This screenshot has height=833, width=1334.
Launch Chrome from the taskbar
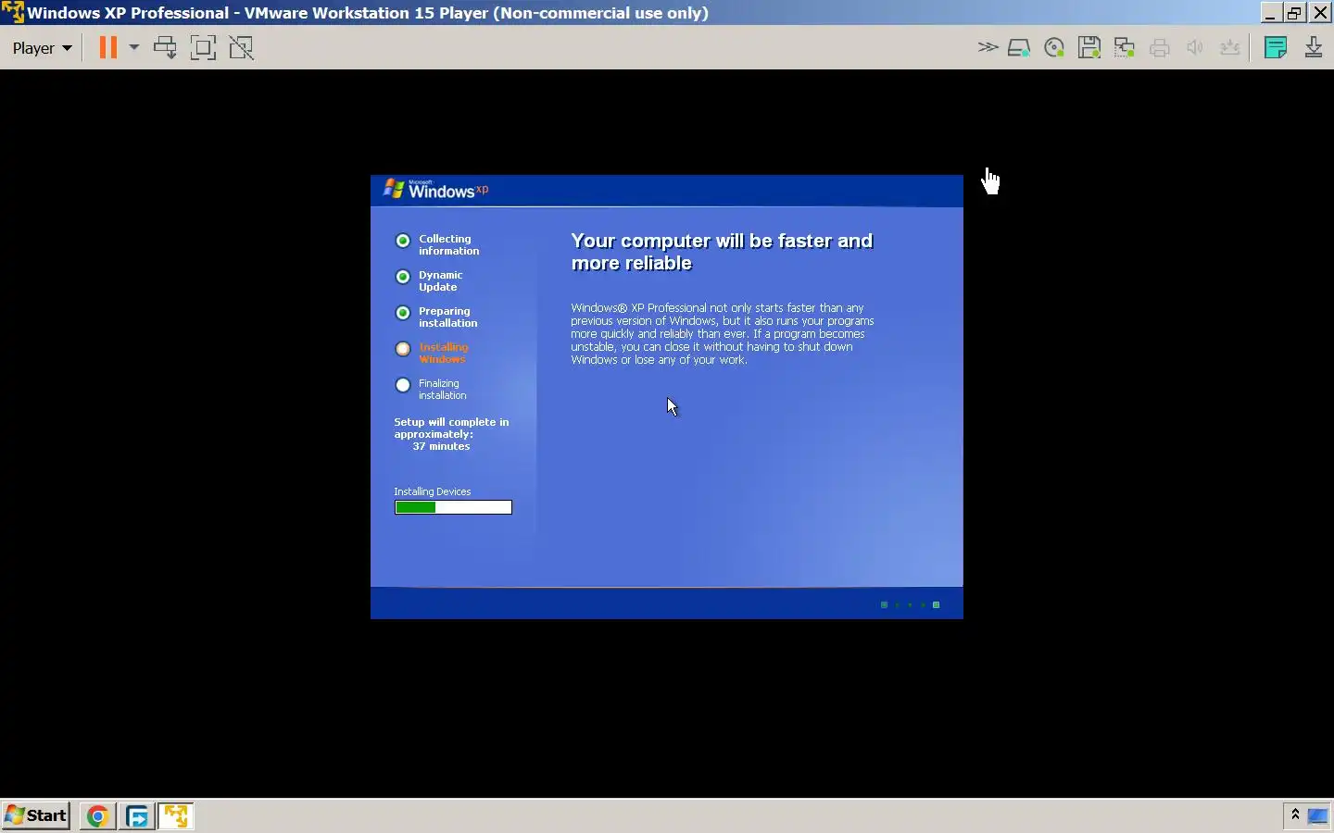pyautogui.click(x=97, y=816)
